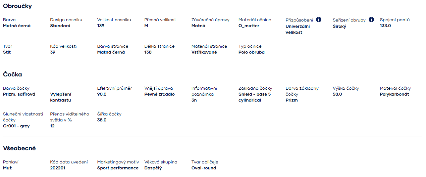The width and height of the screenshot is (426, 177).
Task: Click the Obroučky section heading
Action: click(18, 6)
